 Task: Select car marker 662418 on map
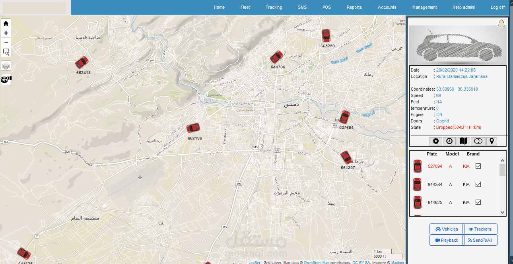82,62
